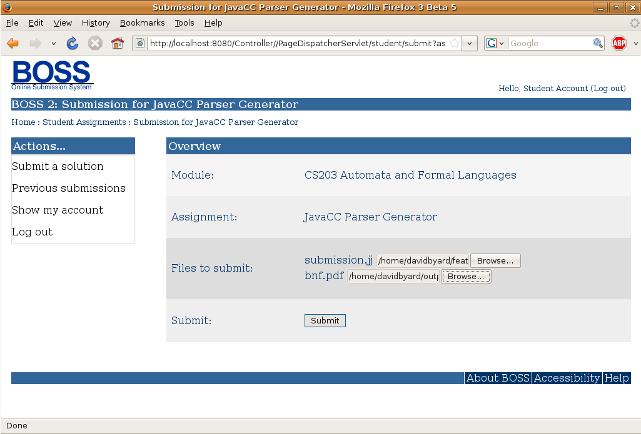The image size is (641, 434).
Task: Open the Google search engine selector
Action: (495, 43)
